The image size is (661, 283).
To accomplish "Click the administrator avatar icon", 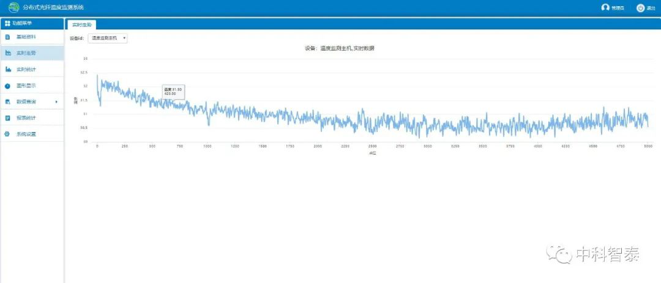I will tap(605, 8).
